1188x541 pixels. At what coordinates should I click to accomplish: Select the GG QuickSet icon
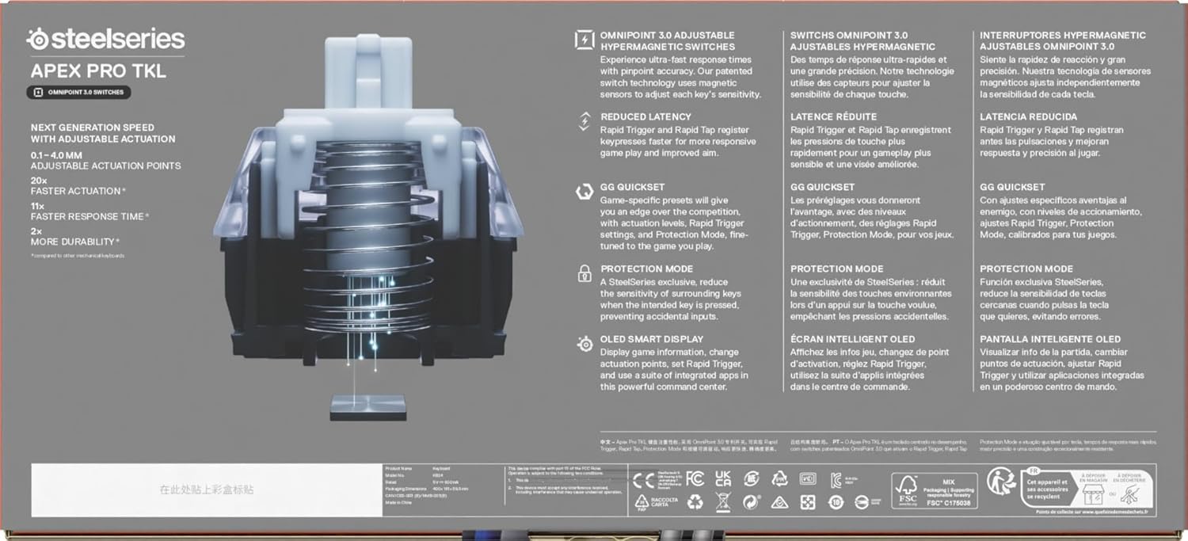(x=584, y=192)
